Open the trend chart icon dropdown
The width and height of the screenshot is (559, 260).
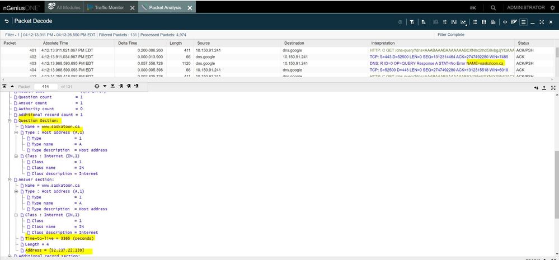click(x=463, y=22)
